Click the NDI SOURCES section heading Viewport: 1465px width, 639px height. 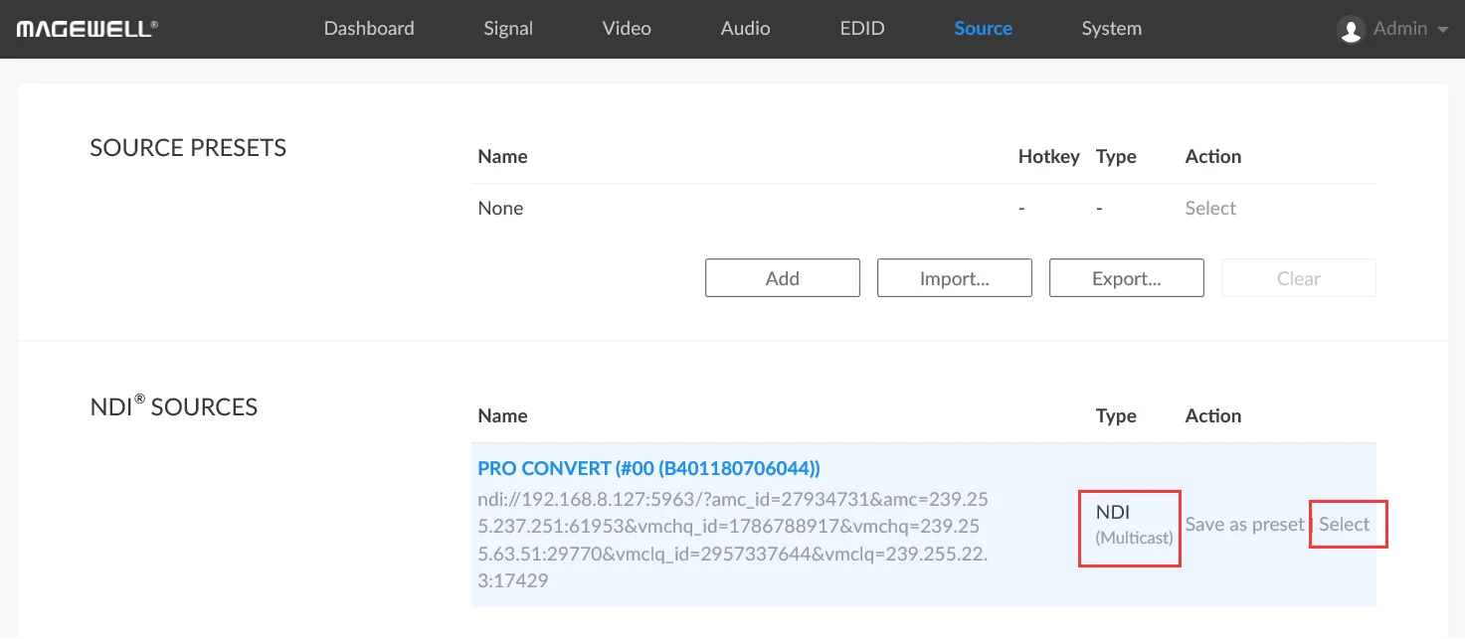pos(174,405)
